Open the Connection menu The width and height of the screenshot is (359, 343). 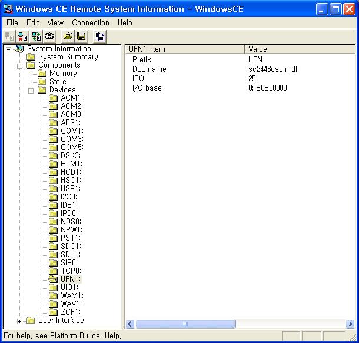pos(91,23)
